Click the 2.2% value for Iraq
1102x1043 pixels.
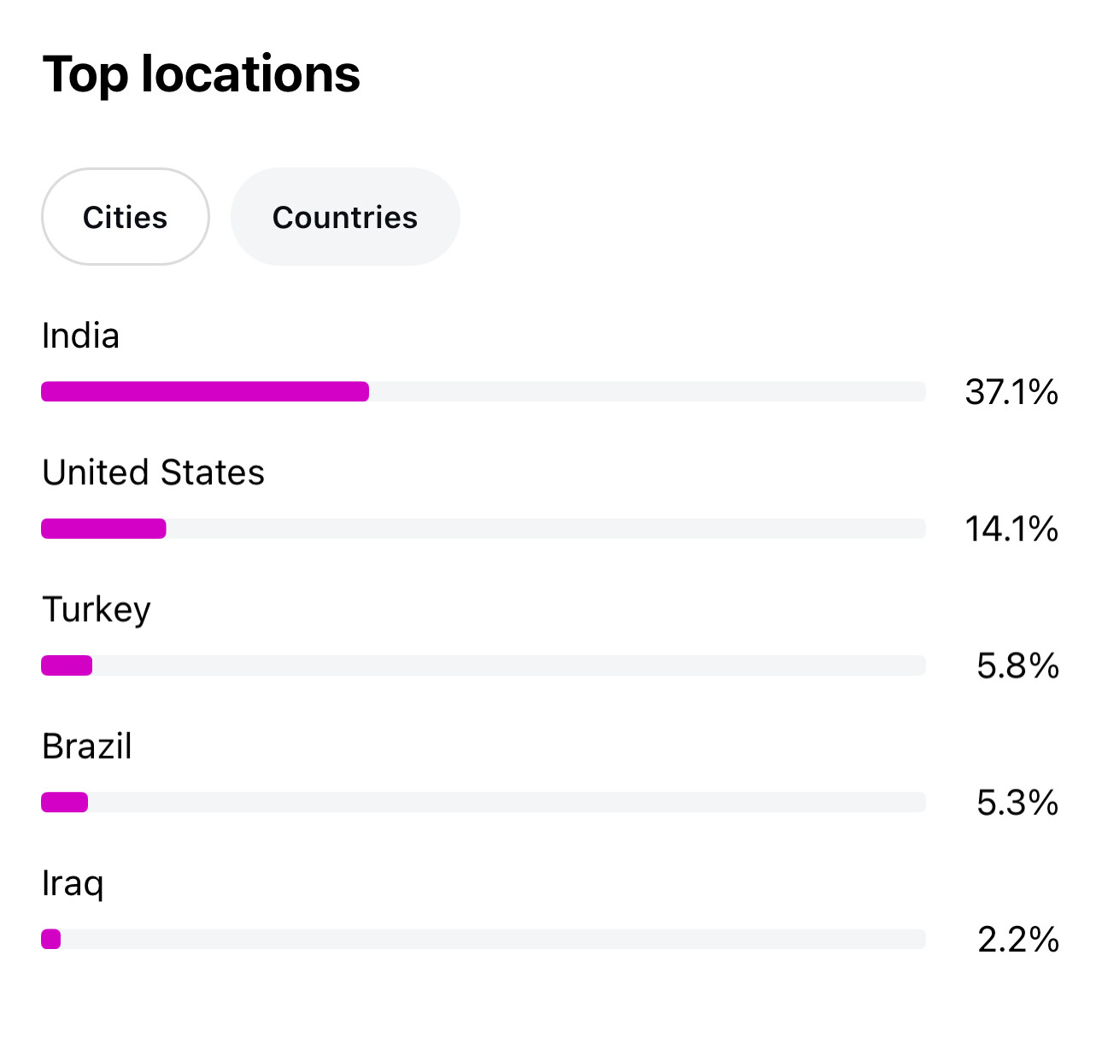pos(1017,939)
